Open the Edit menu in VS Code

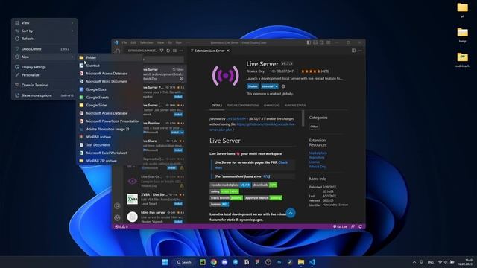pyautogui.click(x=133, y=42)
